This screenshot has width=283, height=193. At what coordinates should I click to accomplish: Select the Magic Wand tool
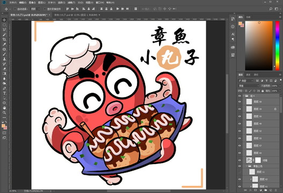tap(4, 34)
